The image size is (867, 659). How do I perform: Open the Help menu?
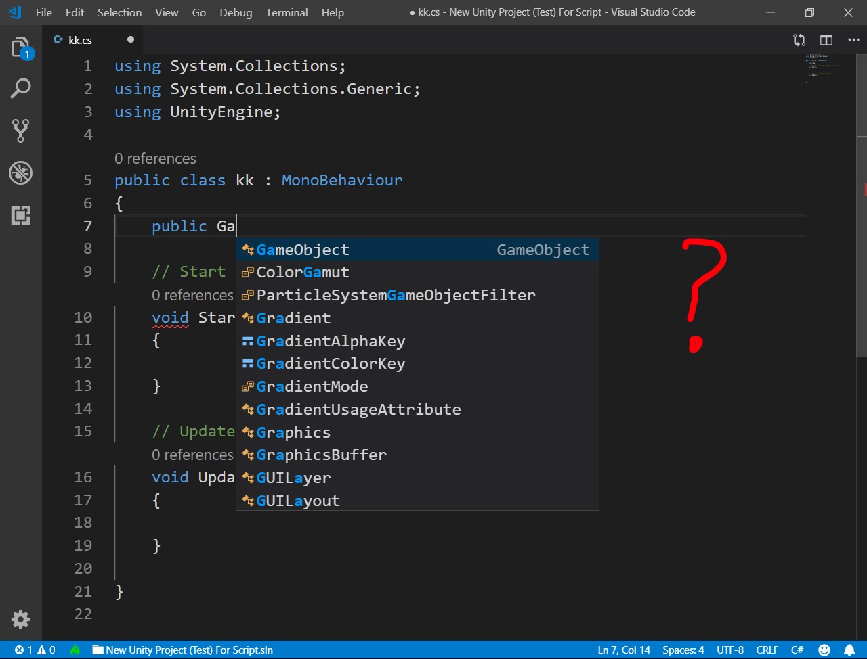click(333, 12)
